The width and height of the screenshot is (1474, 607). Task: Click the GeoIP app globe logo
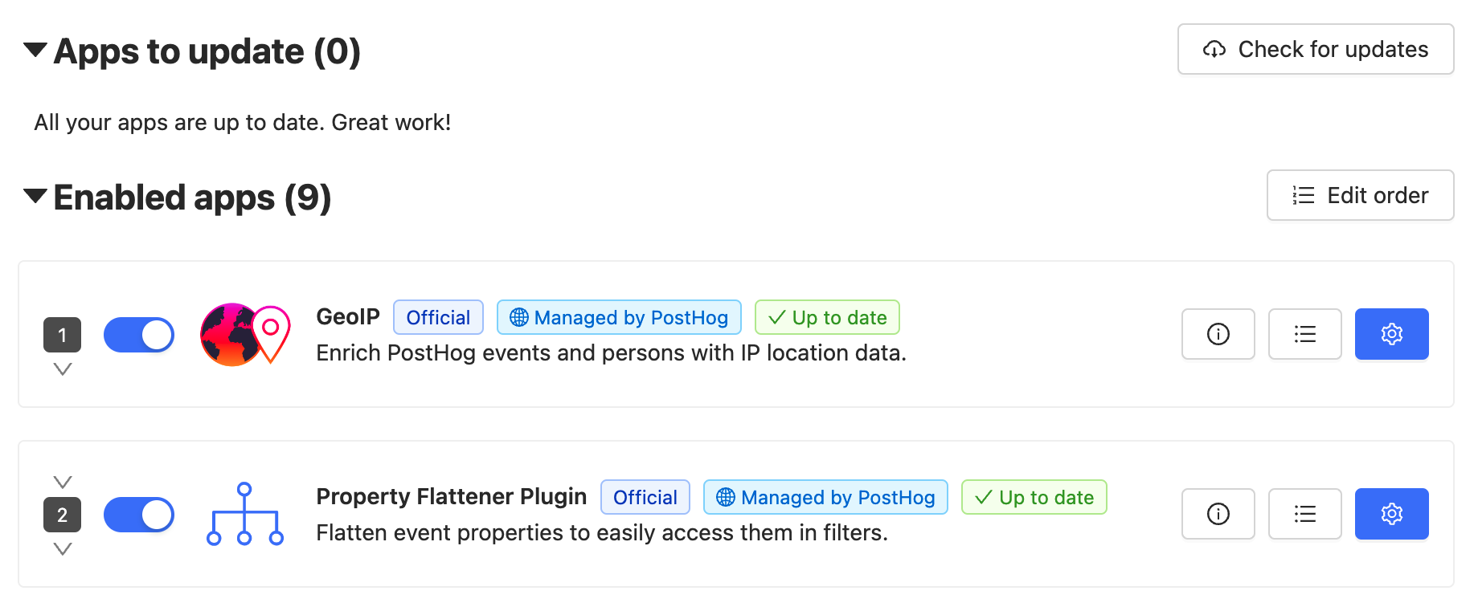[x=244, y=335]
